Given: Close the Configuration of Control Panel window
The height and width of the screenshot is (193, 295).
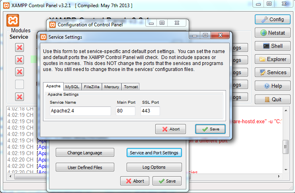Looking at the screenshot, I should tap(177, 23).
